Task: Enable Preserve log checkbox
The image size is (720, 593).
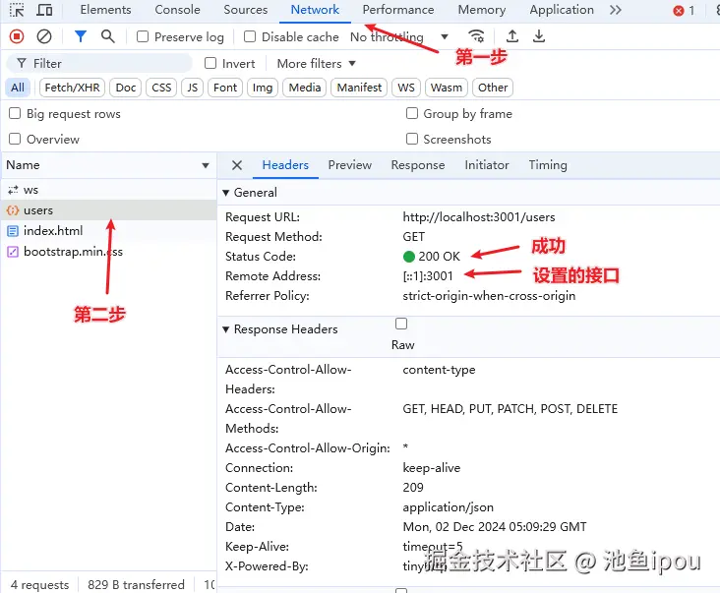Action: pyautogui.click(x=143, y=36)
